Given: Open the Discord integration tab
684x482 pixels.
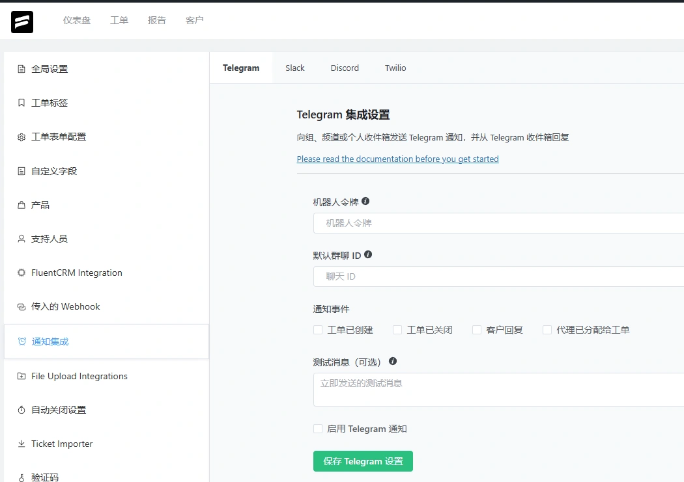Looking at the screenshot, I should coord(345,68).
